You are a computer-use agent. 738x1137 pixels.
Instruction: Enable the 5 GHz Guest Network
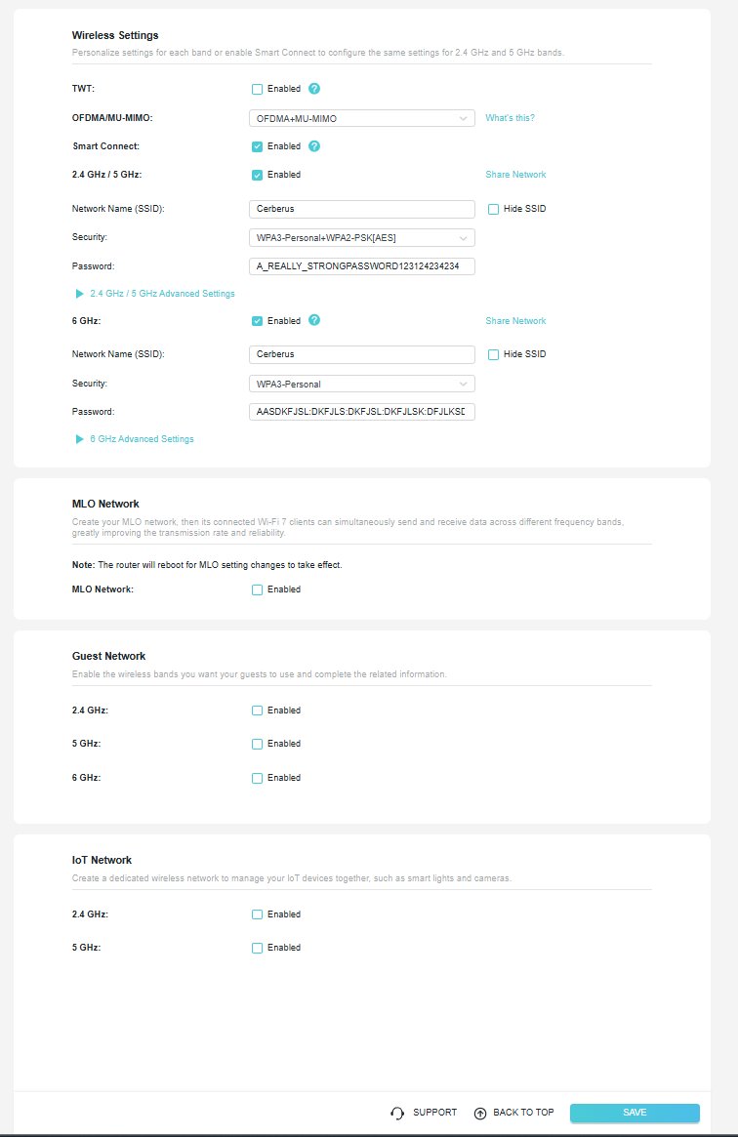pyautogui.click(x=257, y=743)
